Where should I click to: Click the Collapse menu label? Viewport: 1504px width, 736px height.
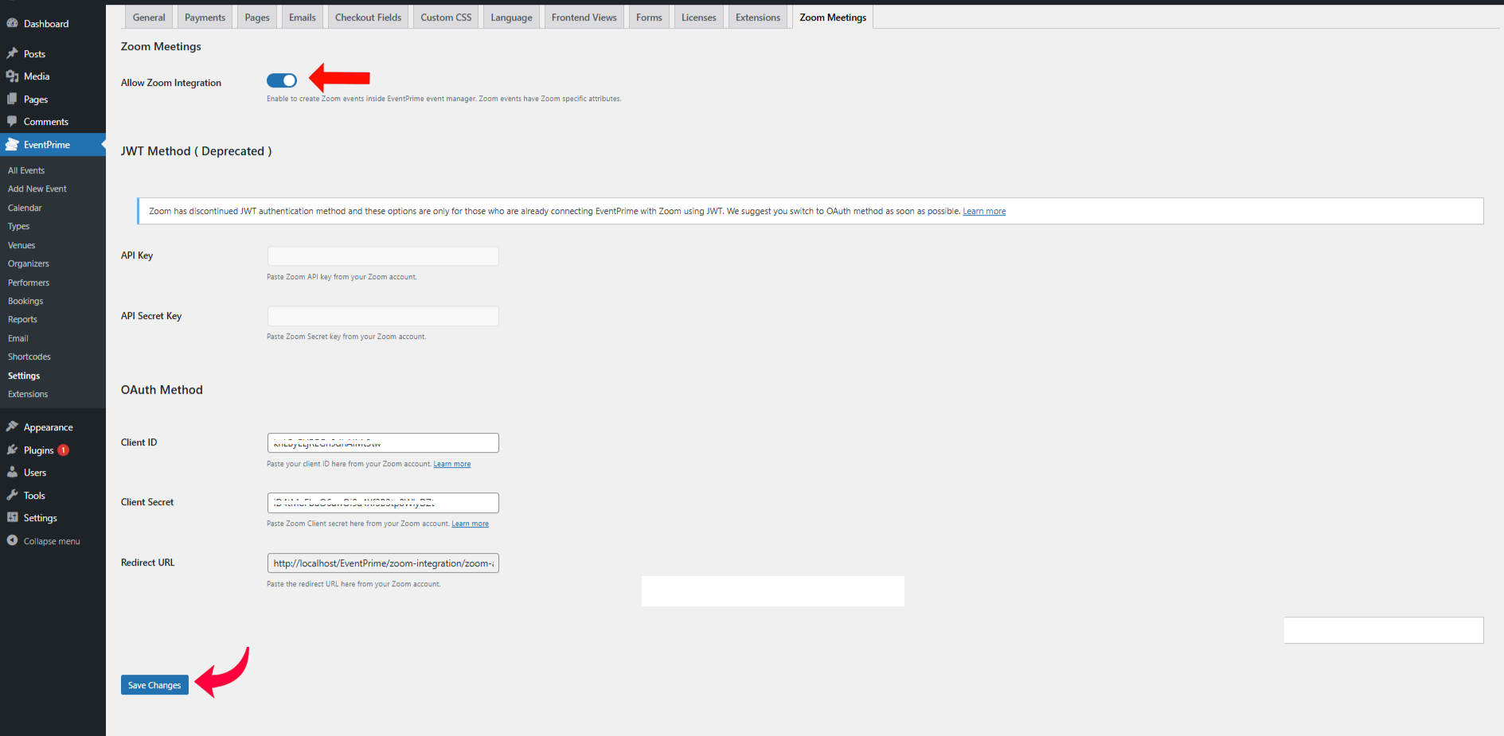pos(52,541)
